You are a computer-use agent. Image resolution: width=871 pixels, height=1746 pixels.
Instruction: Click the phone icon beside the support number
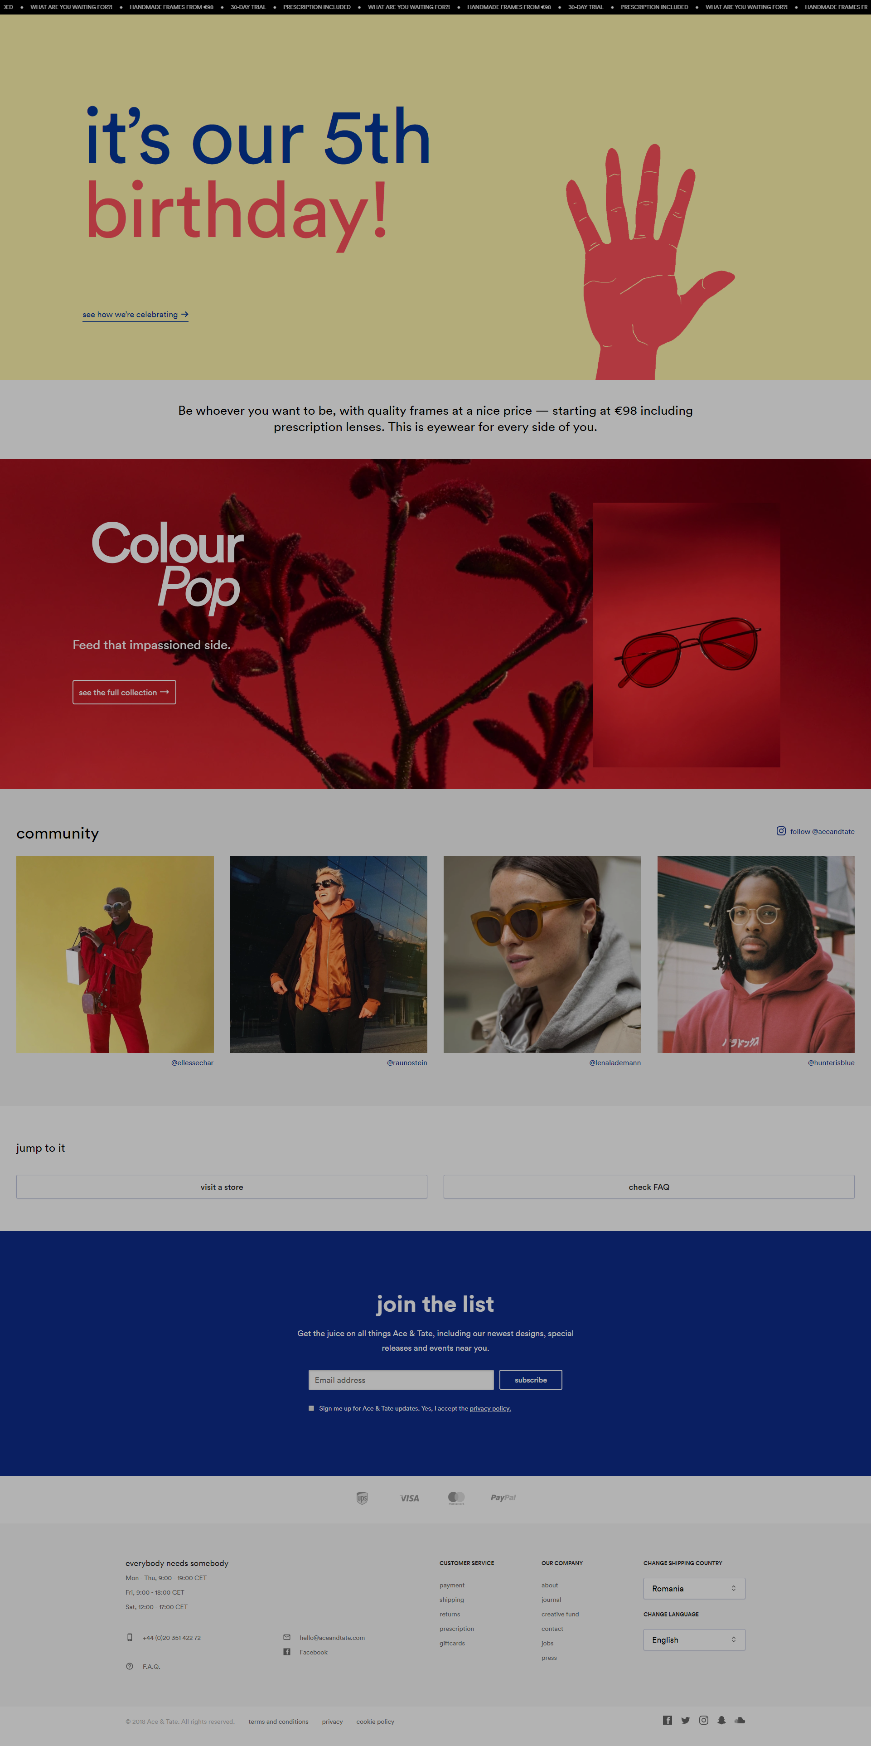130,1637
